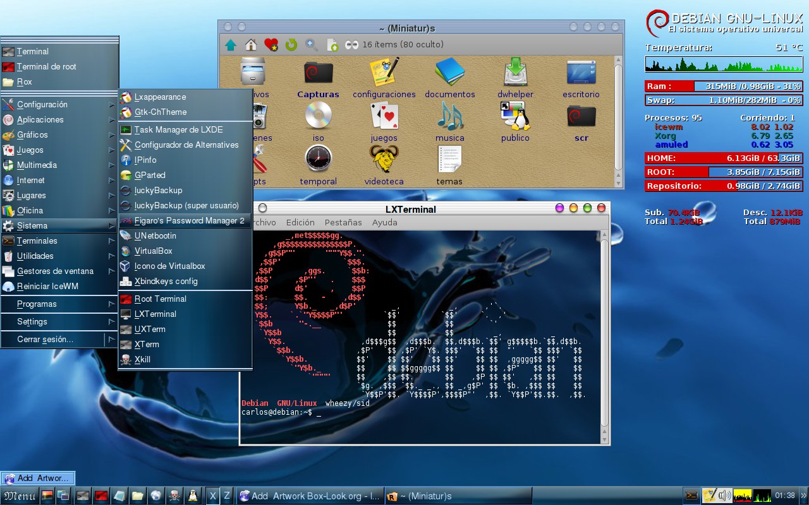Launch Gtk-ChTheme from submenu

185,112
